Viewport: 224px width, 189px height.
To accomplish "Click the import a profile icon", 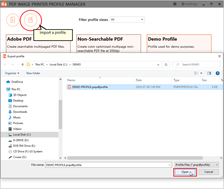I will [x=30, y=20].
